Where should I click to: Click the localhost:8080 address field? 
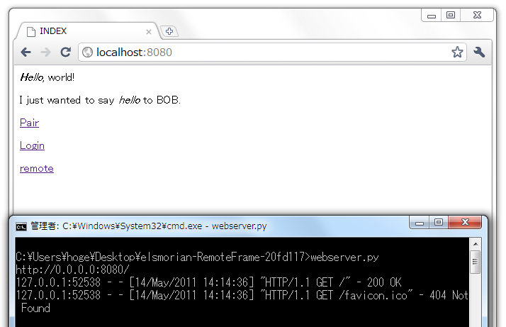(273, 52)
